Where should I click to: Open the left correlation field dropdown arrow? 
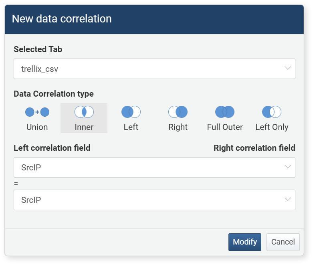pyautogui.click(x=287, y=167)
